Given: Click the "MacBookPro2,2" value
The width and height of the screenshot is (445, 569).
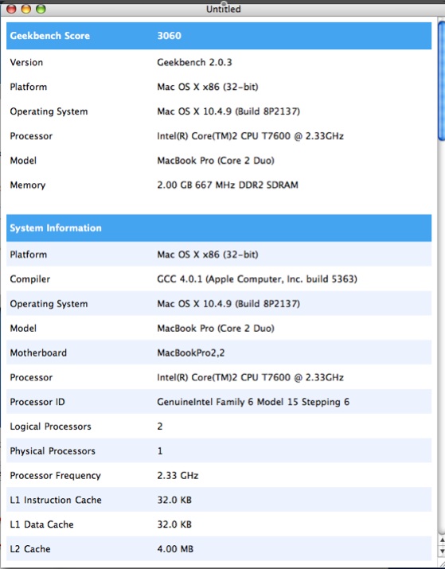Looking at the screenshot, I should pos(191,353).
